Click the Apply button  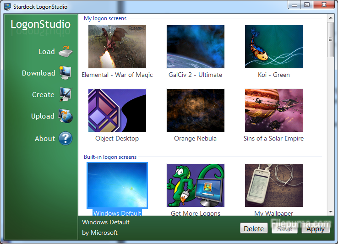pos(315,229)
